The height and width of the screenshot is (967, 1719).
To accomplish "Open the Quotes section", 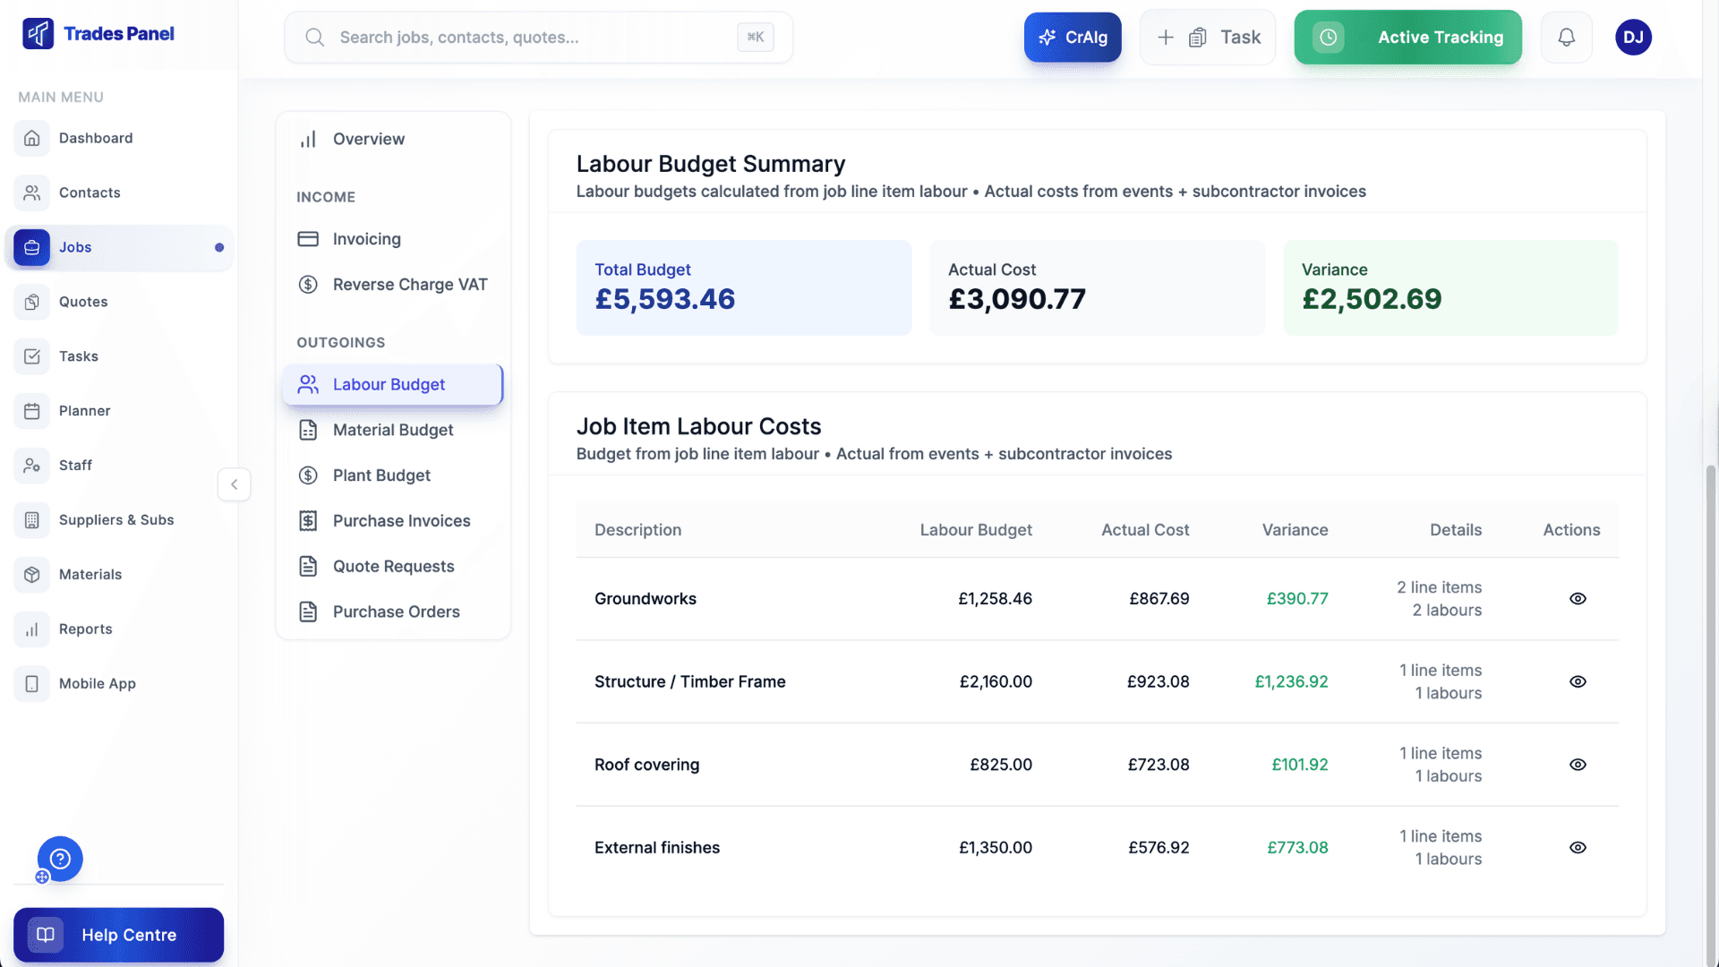I will point(85,302).
